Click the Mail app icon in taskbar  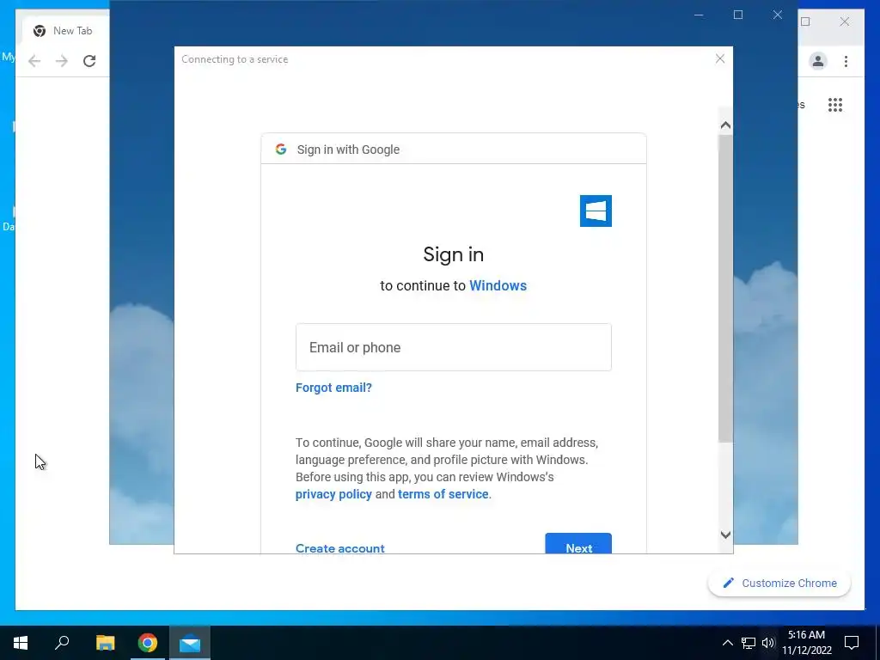[190, 643]
